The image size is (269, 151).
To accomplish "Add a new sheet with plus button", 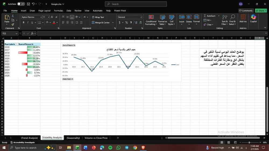I will pos(118,138).
